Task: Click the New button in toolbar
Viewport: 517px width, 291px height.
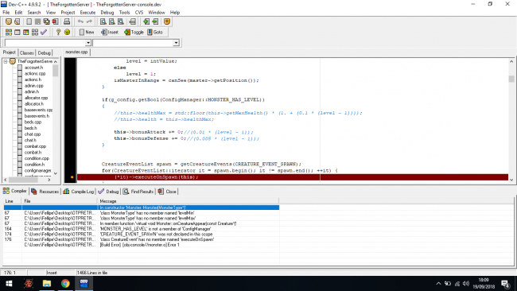Action: [x=87, y=33]
